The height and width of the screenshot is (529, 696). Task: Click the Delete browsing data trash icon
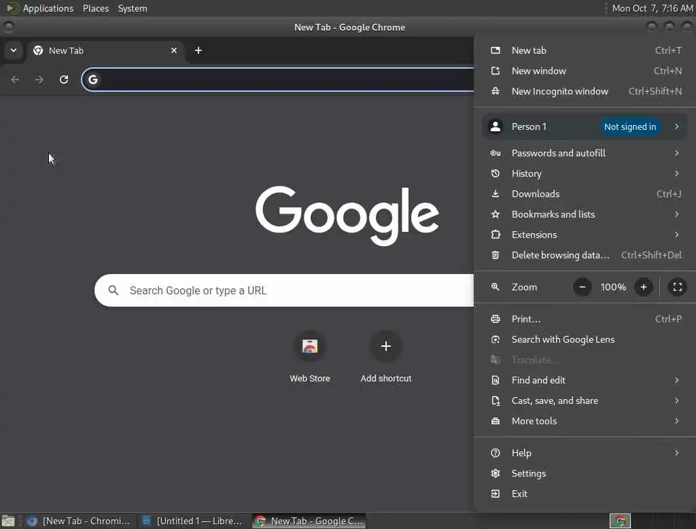coord(495,255)
